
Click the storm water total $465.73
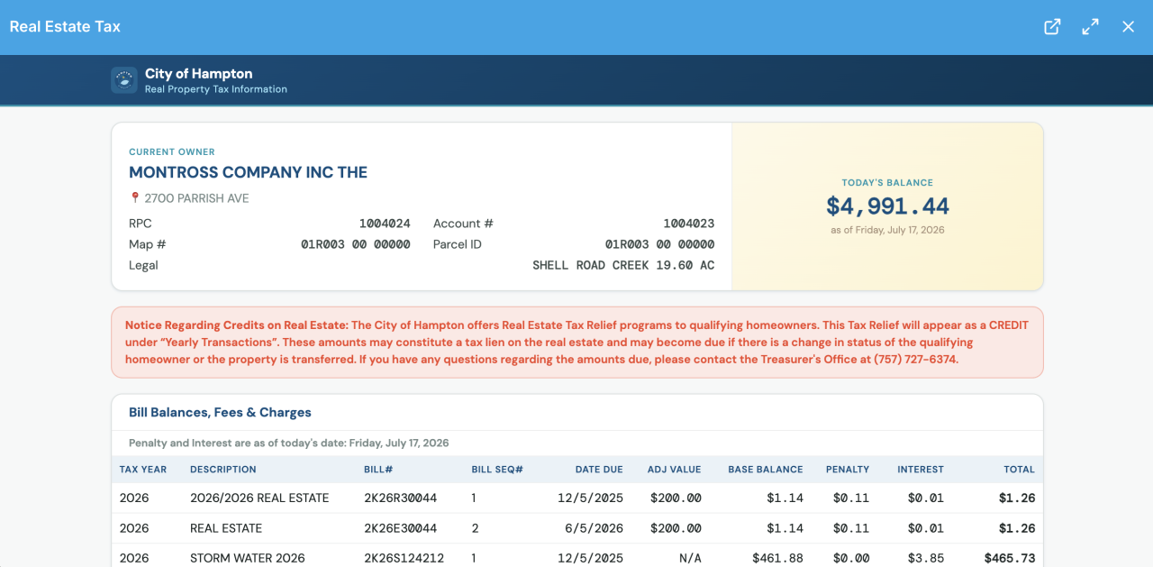point(1010,558)
